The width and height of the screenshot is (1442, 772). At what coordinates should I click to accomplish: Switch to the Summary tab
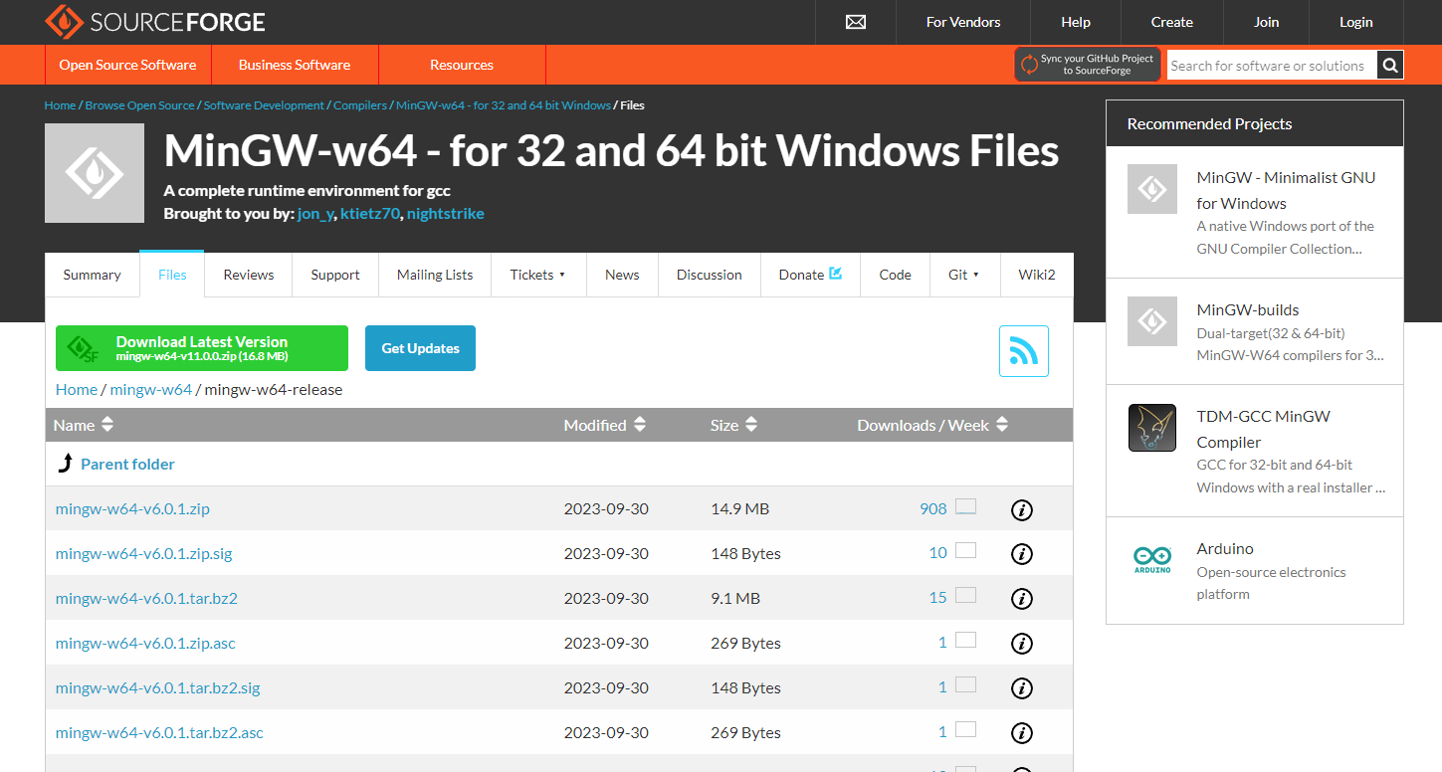(92, 275)
